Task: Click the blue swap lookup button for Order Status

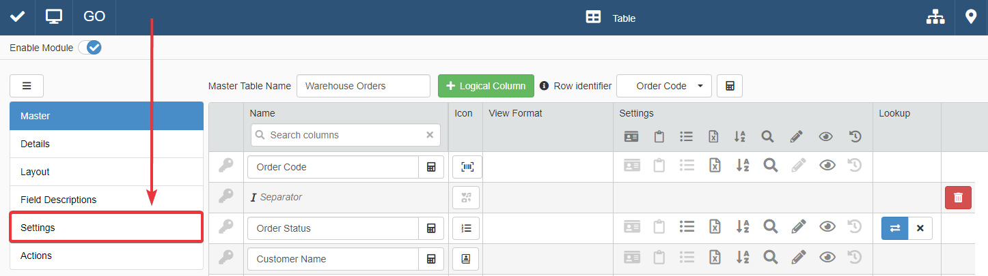Action: 894,228
